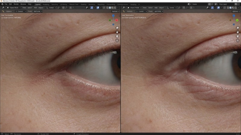Select solid shading in right viewport
The width and height of the screenshot is (241, 135).
230,8
